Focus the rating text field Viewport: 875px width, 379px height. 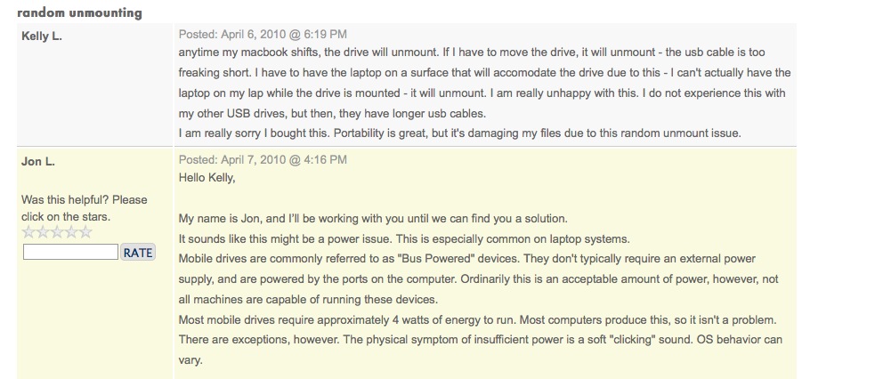click(x=70, y=253)
